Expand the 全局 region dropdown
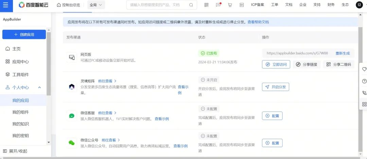 96,5
